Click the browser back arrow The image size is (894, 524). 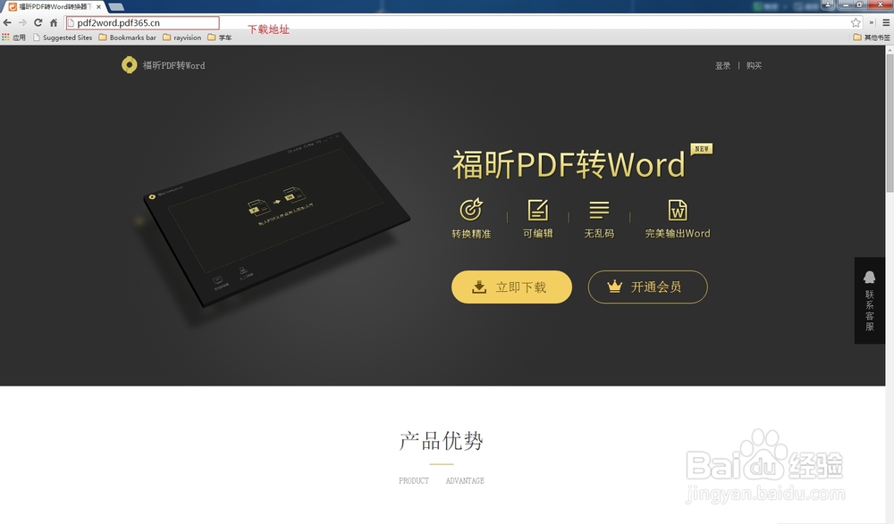[7, 23]
